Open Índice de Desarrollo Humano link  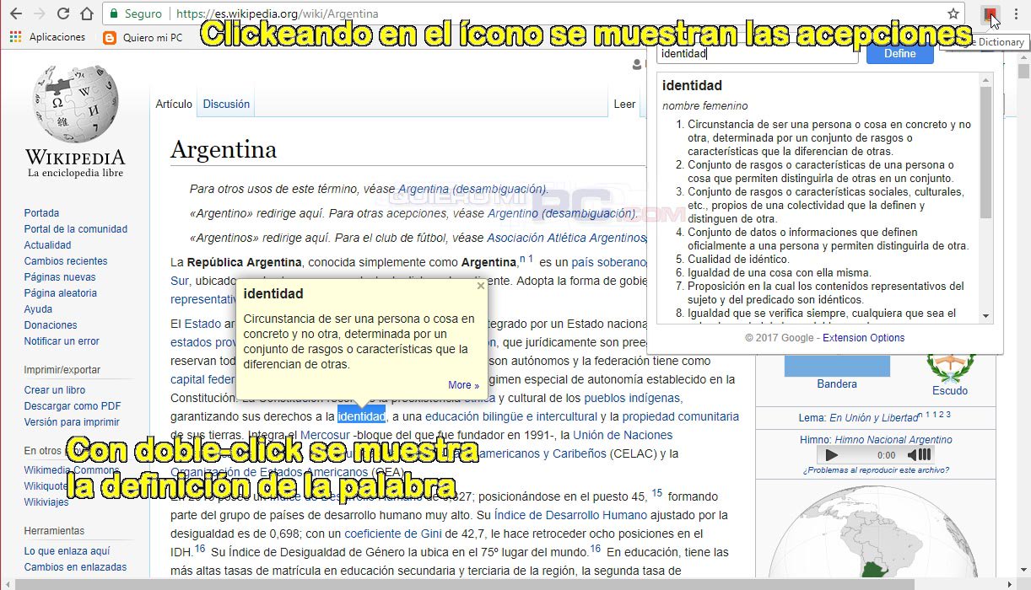[x=571, y=515]
